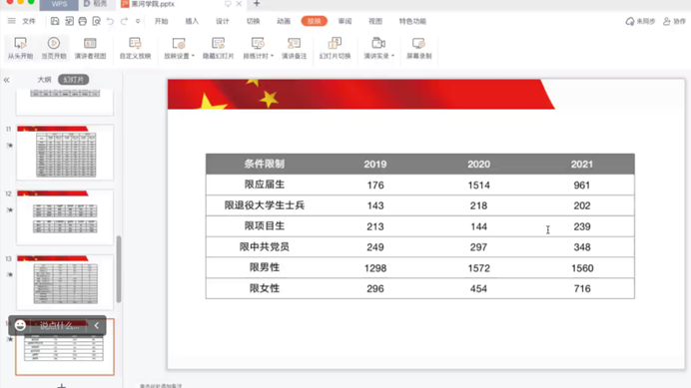This screenshot has height=388, width=691.
Task: Select the highlighted 放映 ribbon tab
Action: point(315,21)
